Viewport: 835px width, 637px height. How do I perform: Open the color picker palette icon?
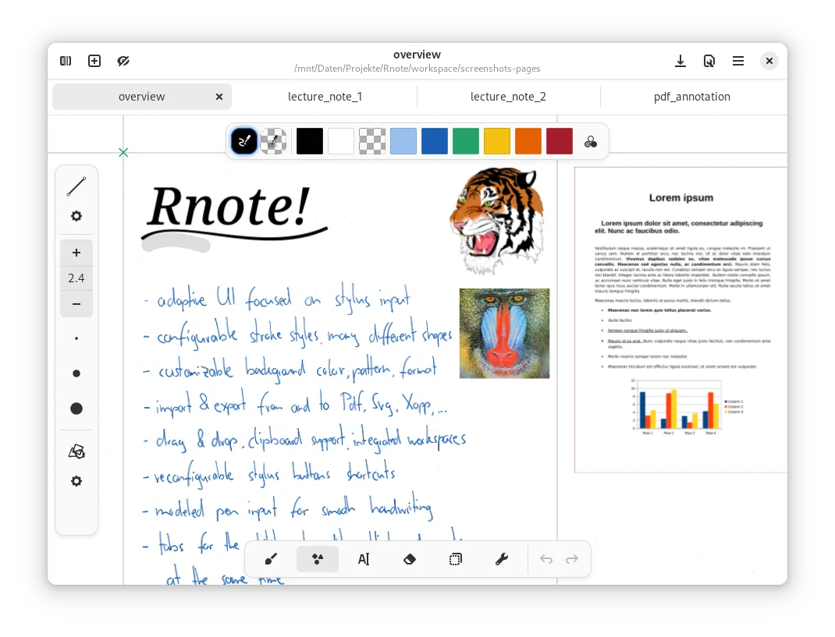point(591,141)
